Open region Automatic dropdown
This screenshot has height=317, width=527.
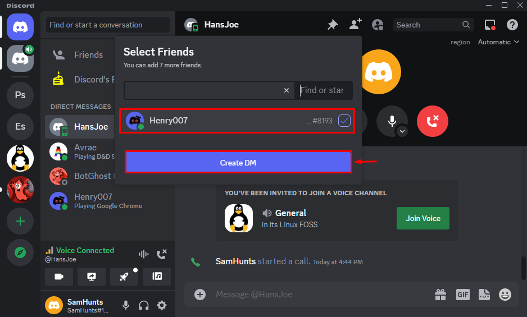tap(499, 42)
